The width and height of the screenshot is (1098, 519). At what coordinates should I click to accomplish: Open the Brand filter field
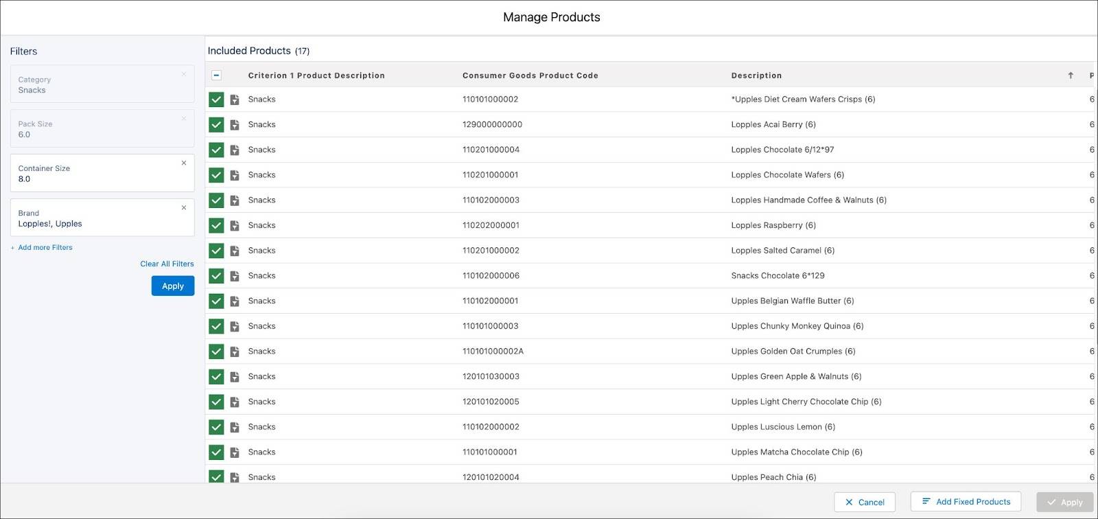(102, 218)
